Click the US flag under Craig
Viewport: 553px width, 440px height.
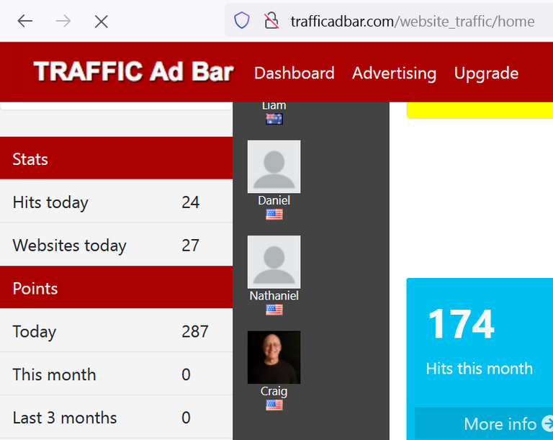(x=274, y=405)
